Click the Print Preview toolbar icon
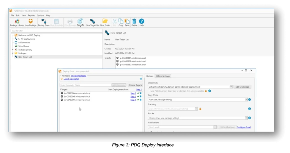290x153 pixels. coord(70,23)
